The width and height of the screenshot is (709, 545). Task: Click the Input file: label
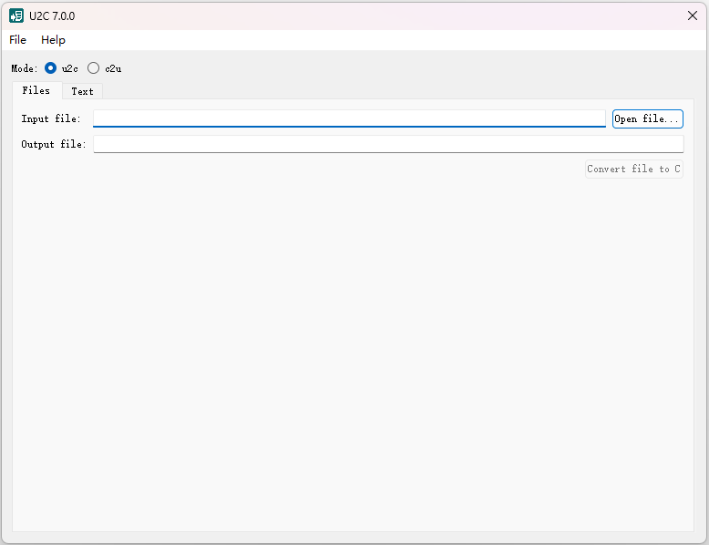point(51,119)
